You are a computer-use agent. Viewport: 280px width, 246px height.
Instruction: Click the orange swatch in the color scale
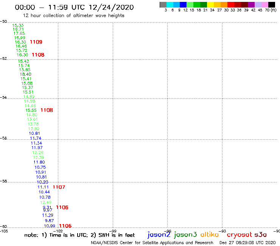click(224, 5)
